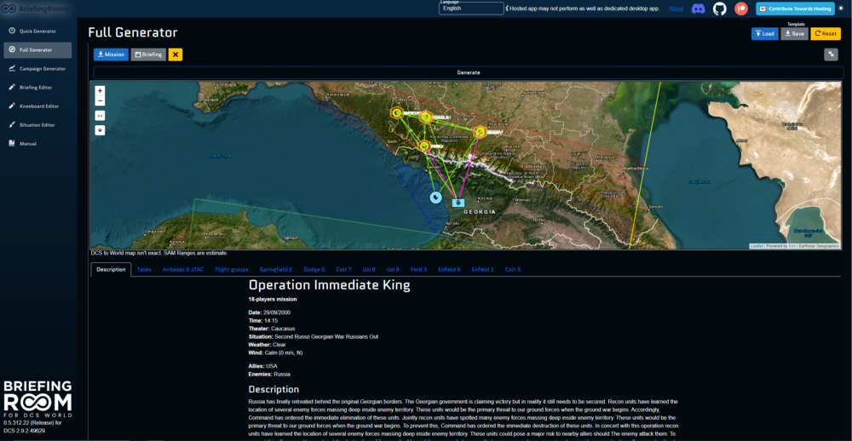Download the Briefing file
This screenshot has height=441, width=852.
[x=148, y=54]
